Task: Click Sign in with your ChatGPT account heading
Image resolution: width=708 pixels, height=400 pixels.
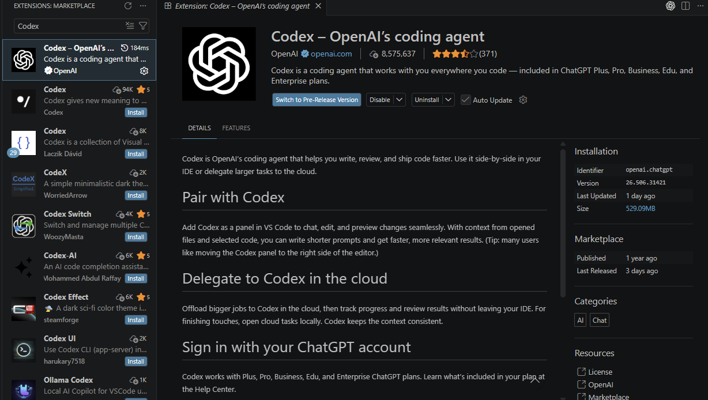Action: pyautogui.click(x=296, y=347)
